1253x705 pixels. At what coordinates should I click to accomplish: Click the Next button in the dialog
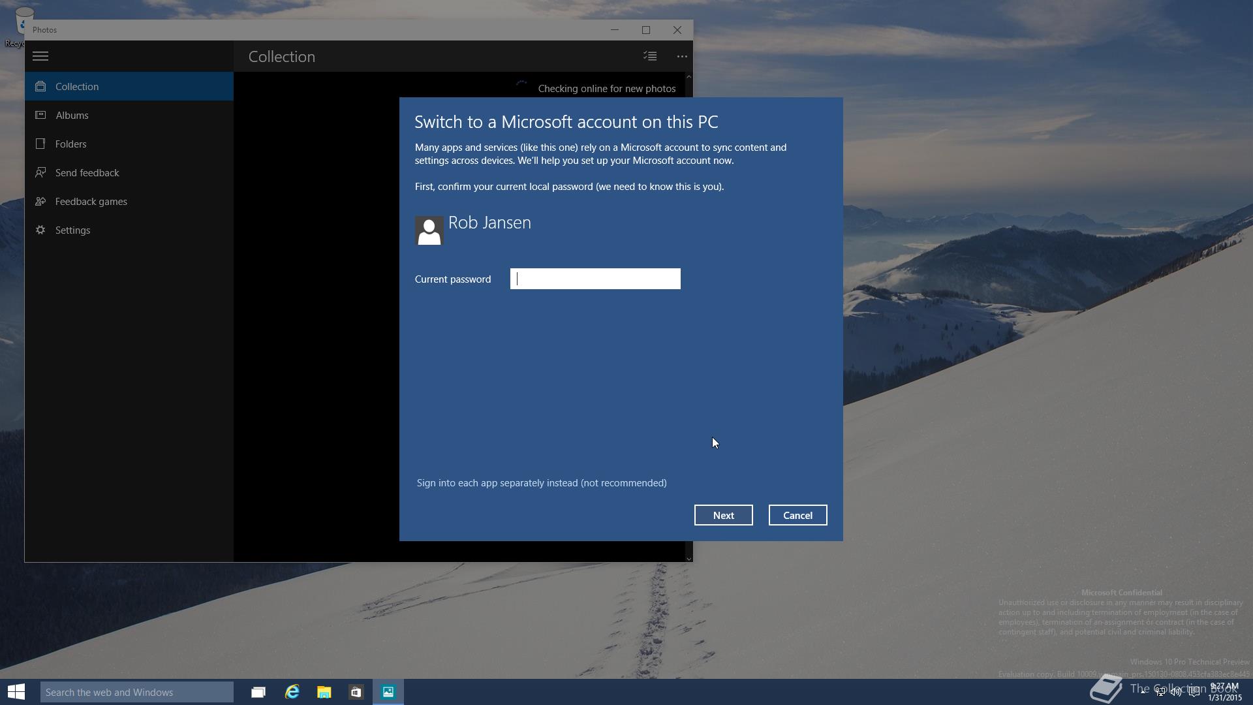coord(723,515)
